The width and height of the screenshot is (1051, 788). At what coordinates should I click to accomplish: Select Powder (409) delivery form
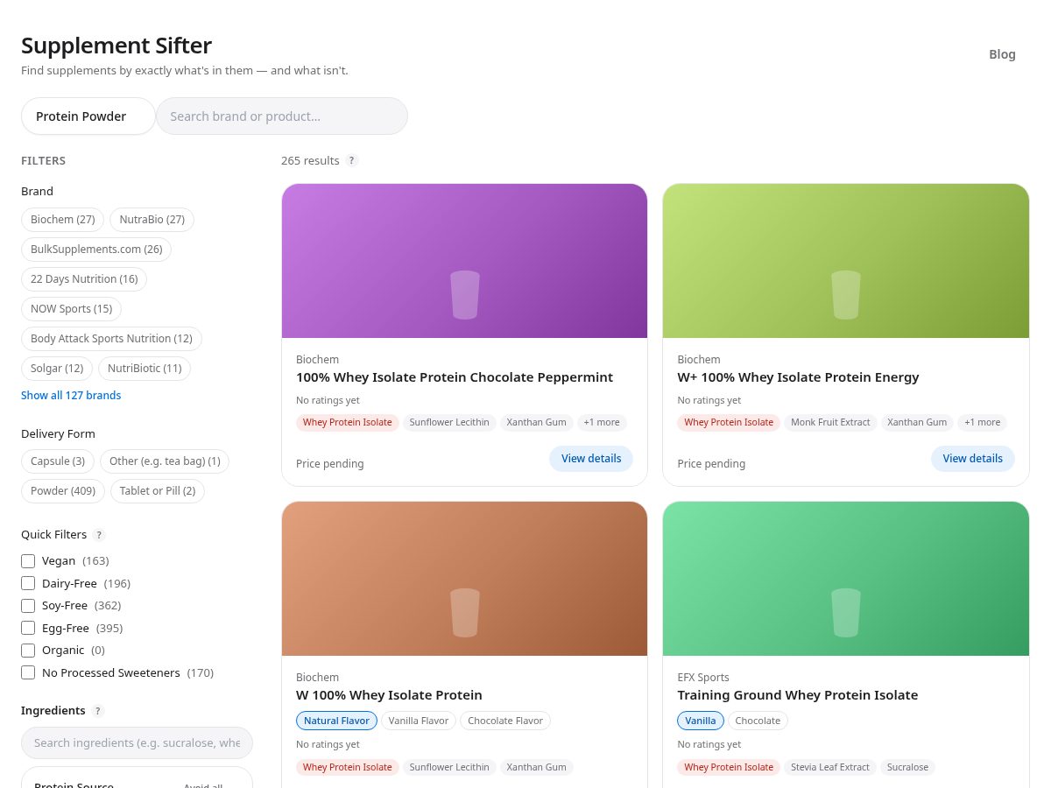63,491
